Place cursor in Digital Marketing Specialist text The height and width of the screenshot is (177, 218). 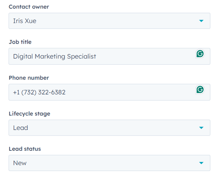pyautogui.click(x=55, y=56)
